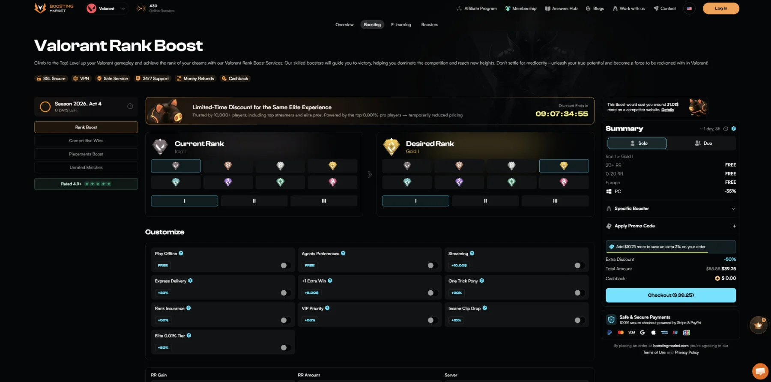The image size is (771, 382).
Task: Click the help icon beside VIP Priority
Action: [x=327, y=308]
